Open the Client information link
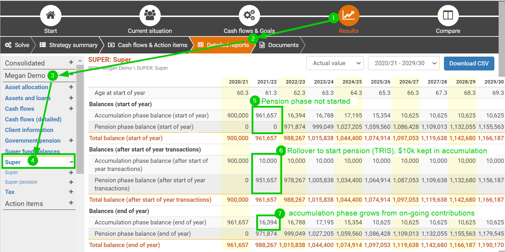 coord(29,130)
